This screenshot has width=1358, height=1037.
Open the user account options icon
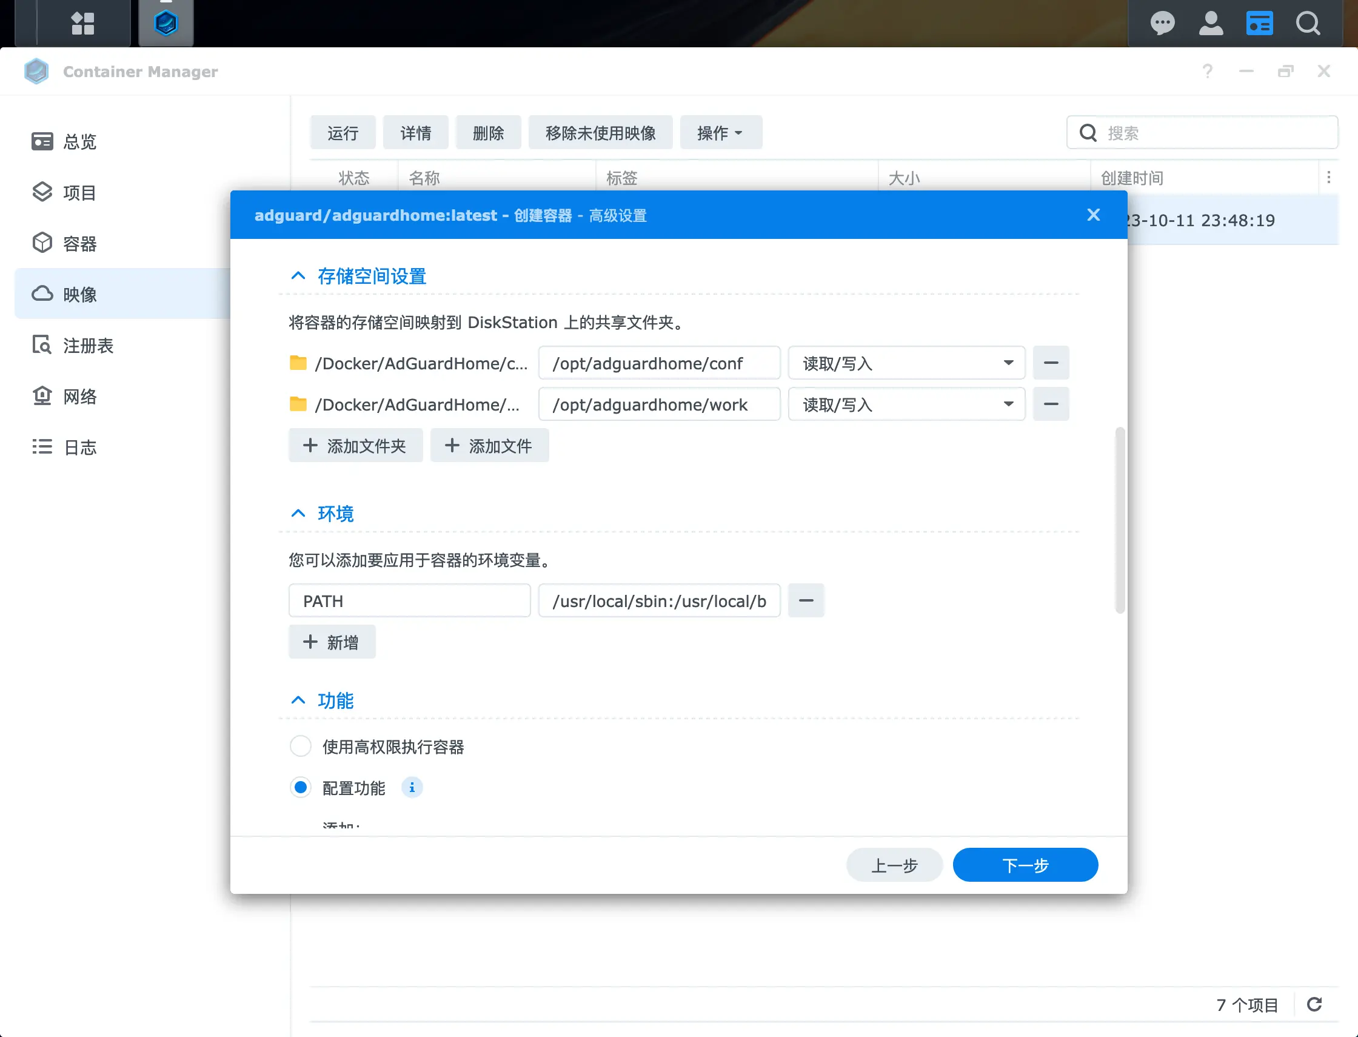click(1211, 24)
